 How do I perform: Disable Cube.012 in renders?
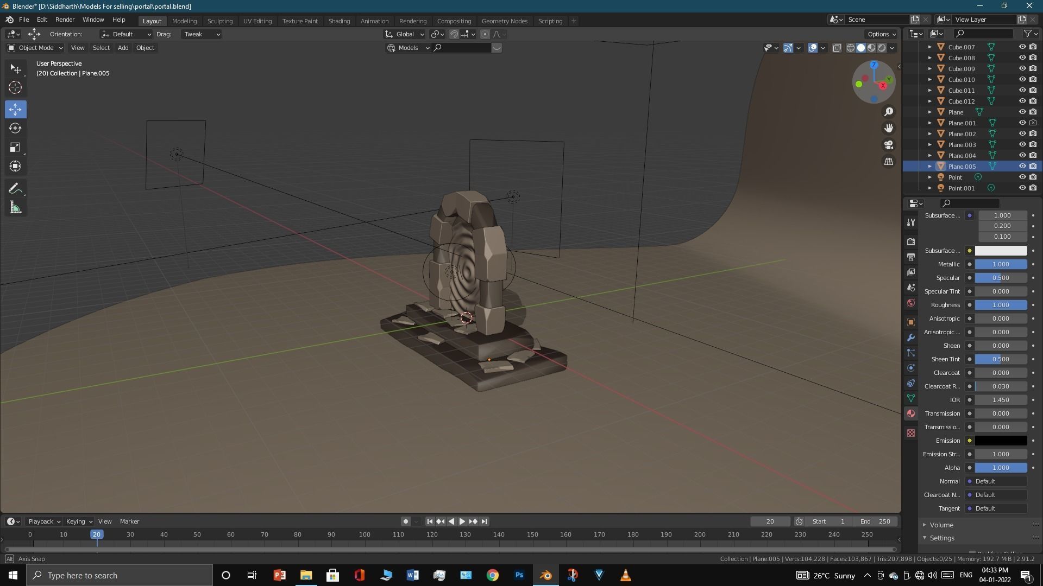coord(1033,101)
